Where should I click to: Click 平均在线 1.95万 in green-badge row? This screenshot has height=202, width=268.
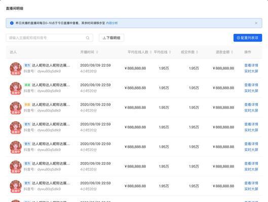[x=164, y=88]
